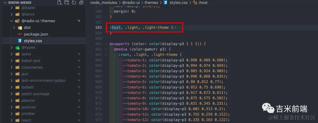The height and width of the screenshot is (123, 318).
Task: Fold the :root block at line 963
Action: (107, 55)
